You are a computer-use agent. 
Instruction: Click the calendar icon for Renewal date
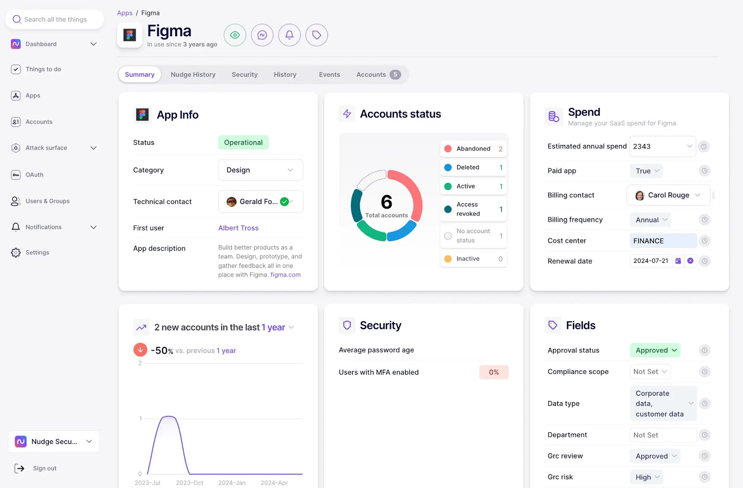point(678,261)
